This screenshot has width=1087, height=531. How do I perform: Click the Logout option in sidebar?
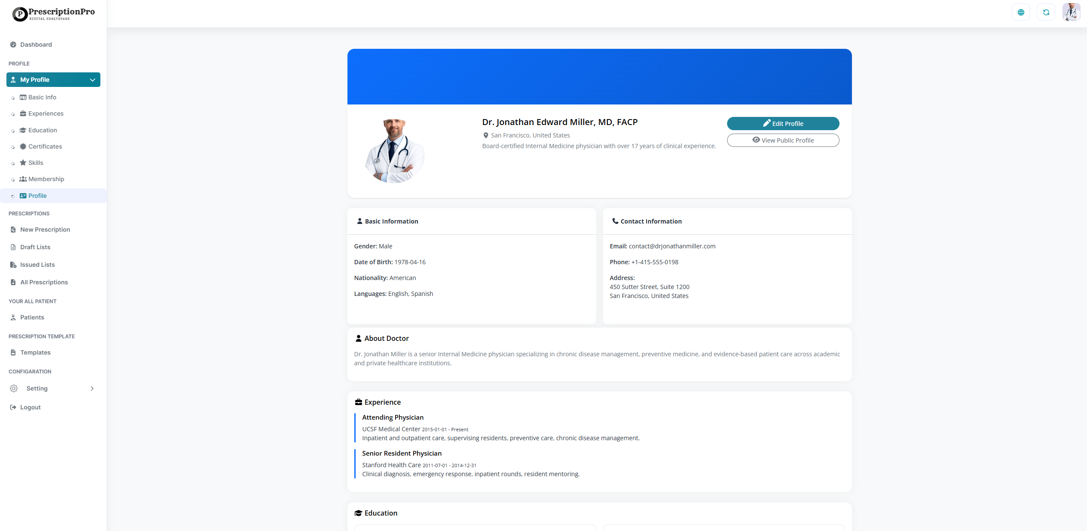30,407
